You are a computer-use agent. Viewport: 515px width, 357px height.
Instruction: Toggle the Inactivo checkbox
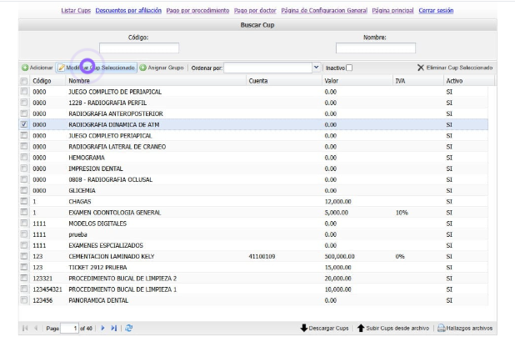[350, 67]
